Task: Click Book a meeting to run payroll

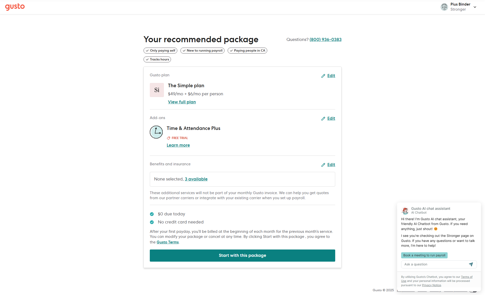Action: coord(424,255)
